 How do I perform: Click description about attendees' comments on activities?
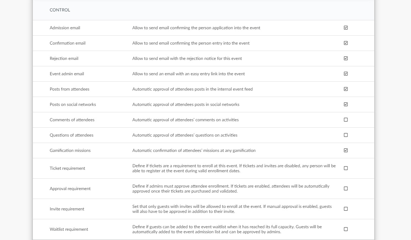[185, 120]
